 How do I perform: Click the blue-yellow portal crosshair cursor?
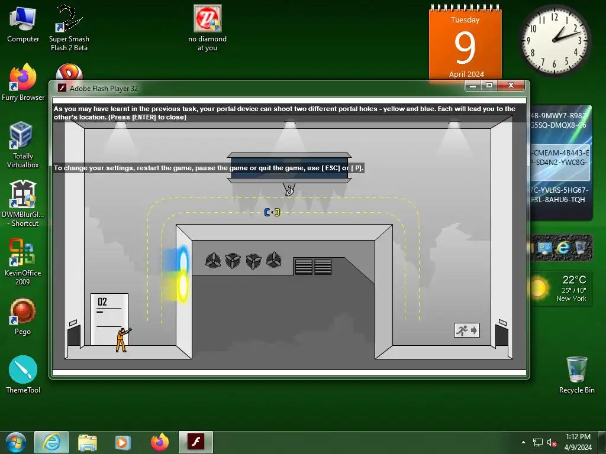[x=272, y=212]
